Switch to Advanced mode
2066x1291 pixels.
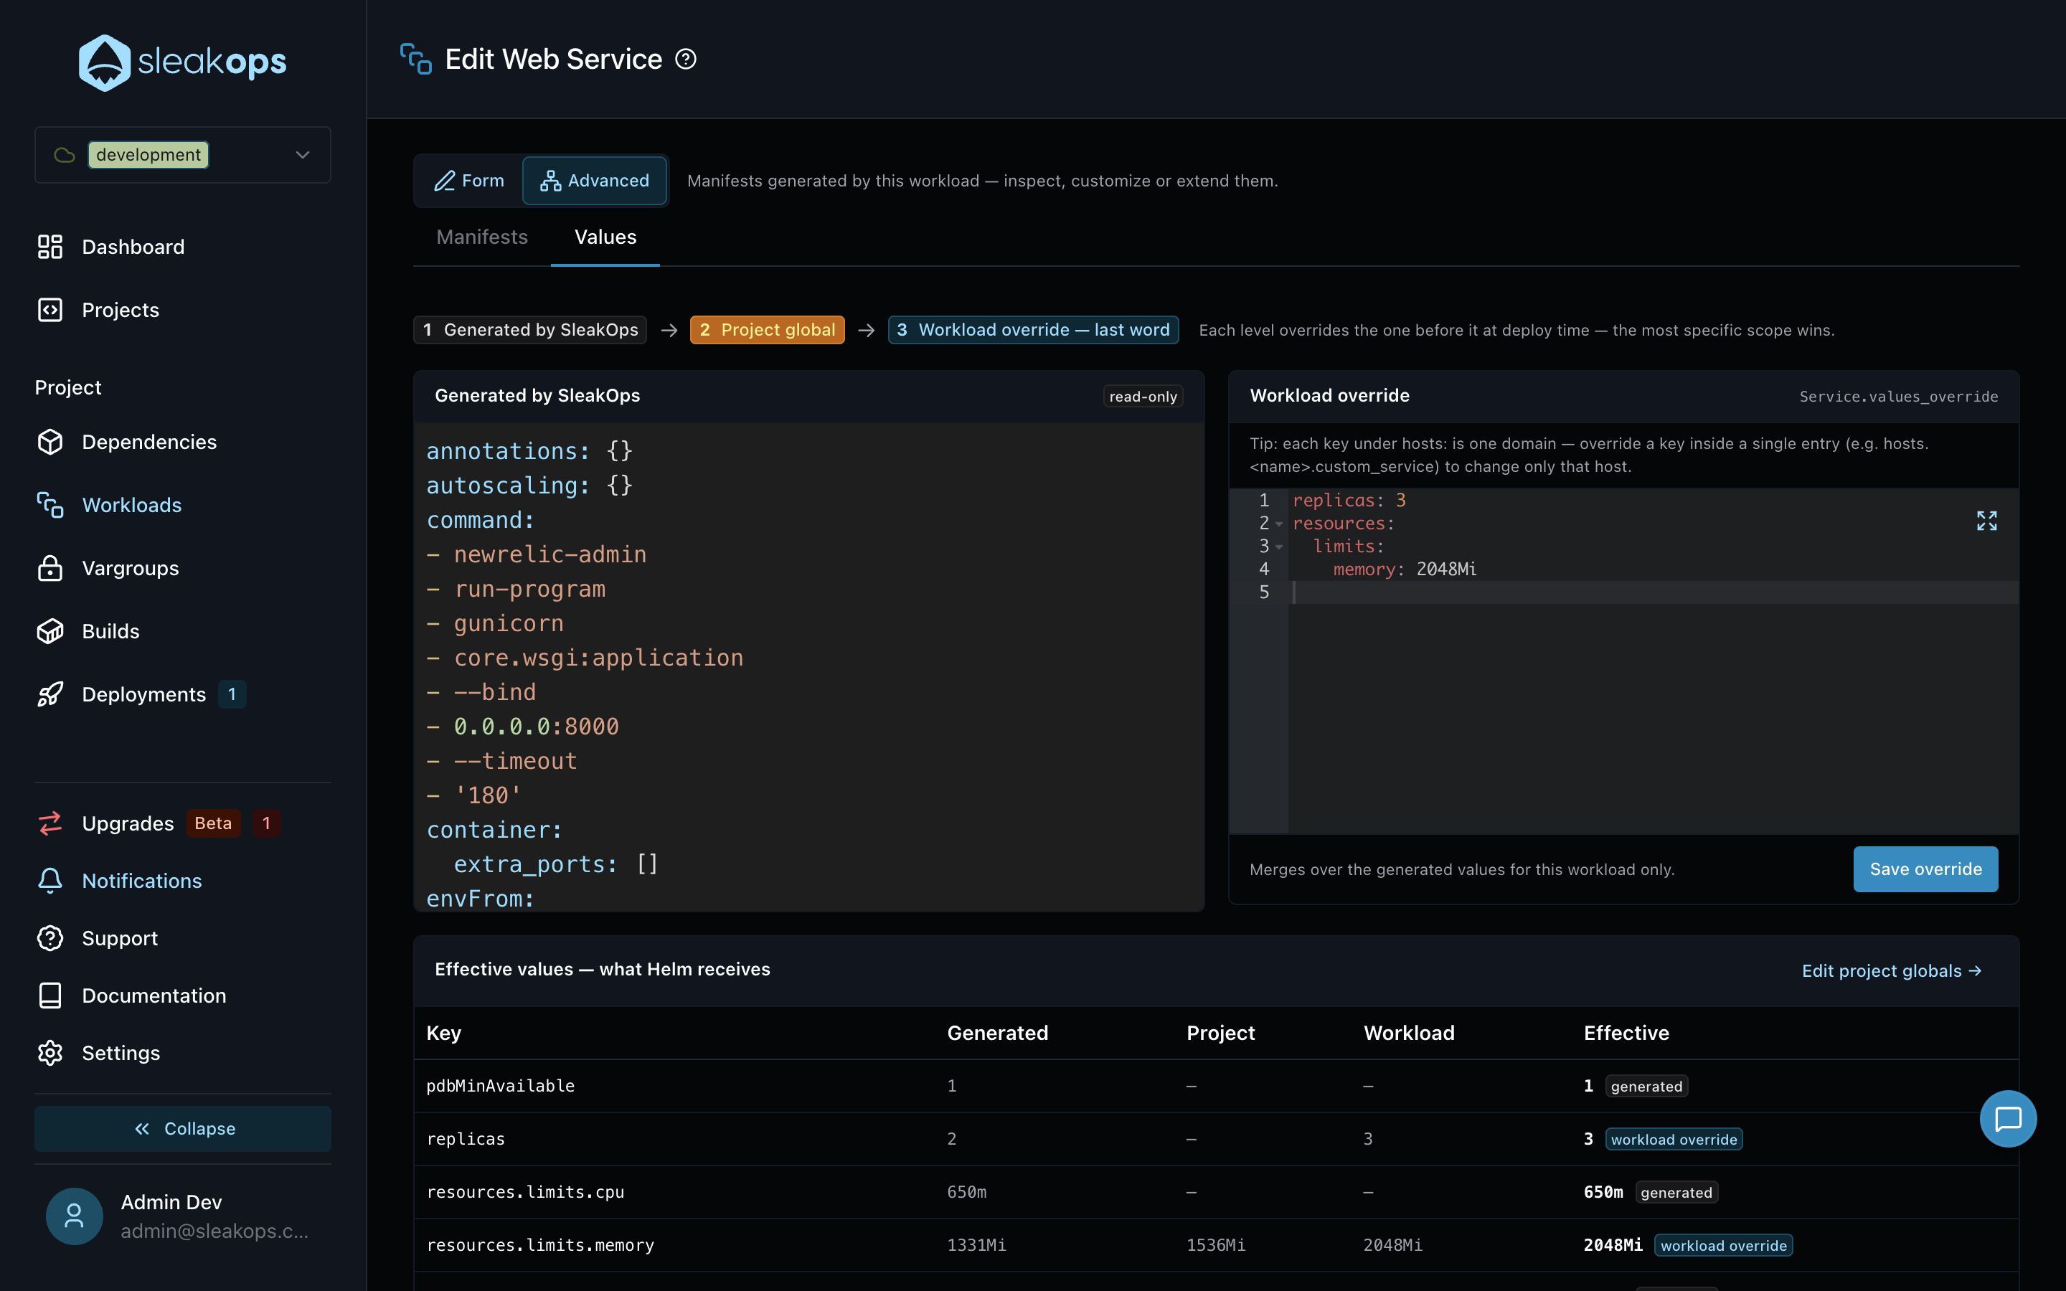coord(594,180)
